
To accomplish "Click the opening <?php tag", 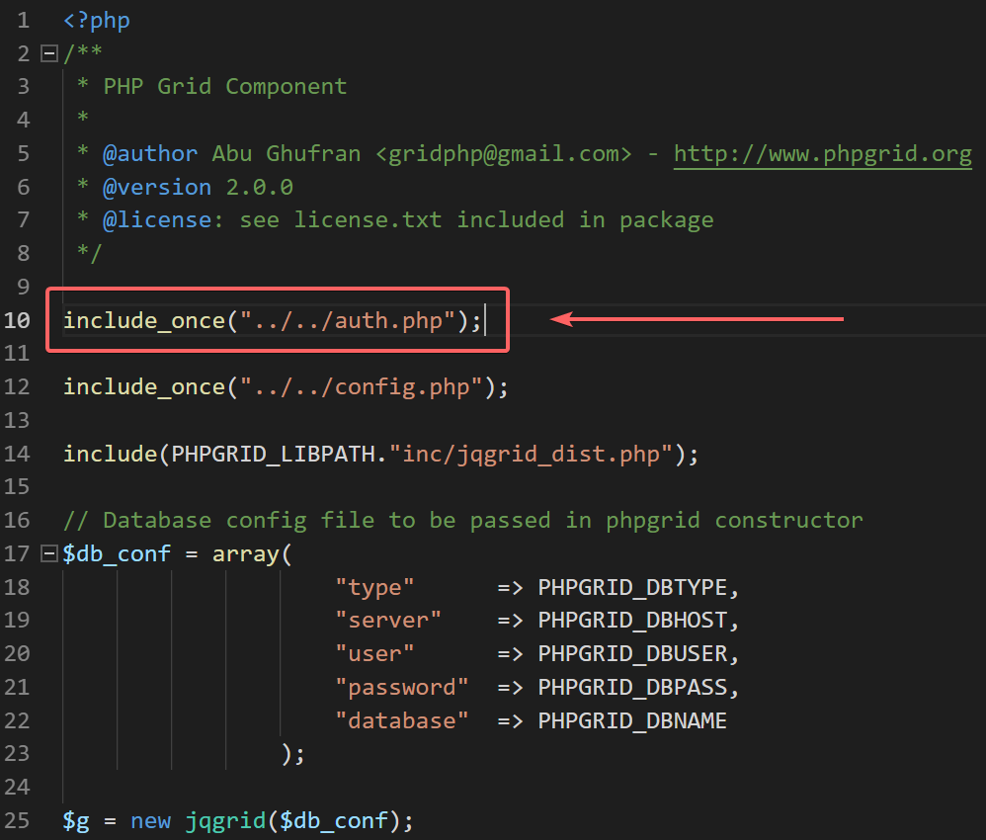I will [96, 20].
